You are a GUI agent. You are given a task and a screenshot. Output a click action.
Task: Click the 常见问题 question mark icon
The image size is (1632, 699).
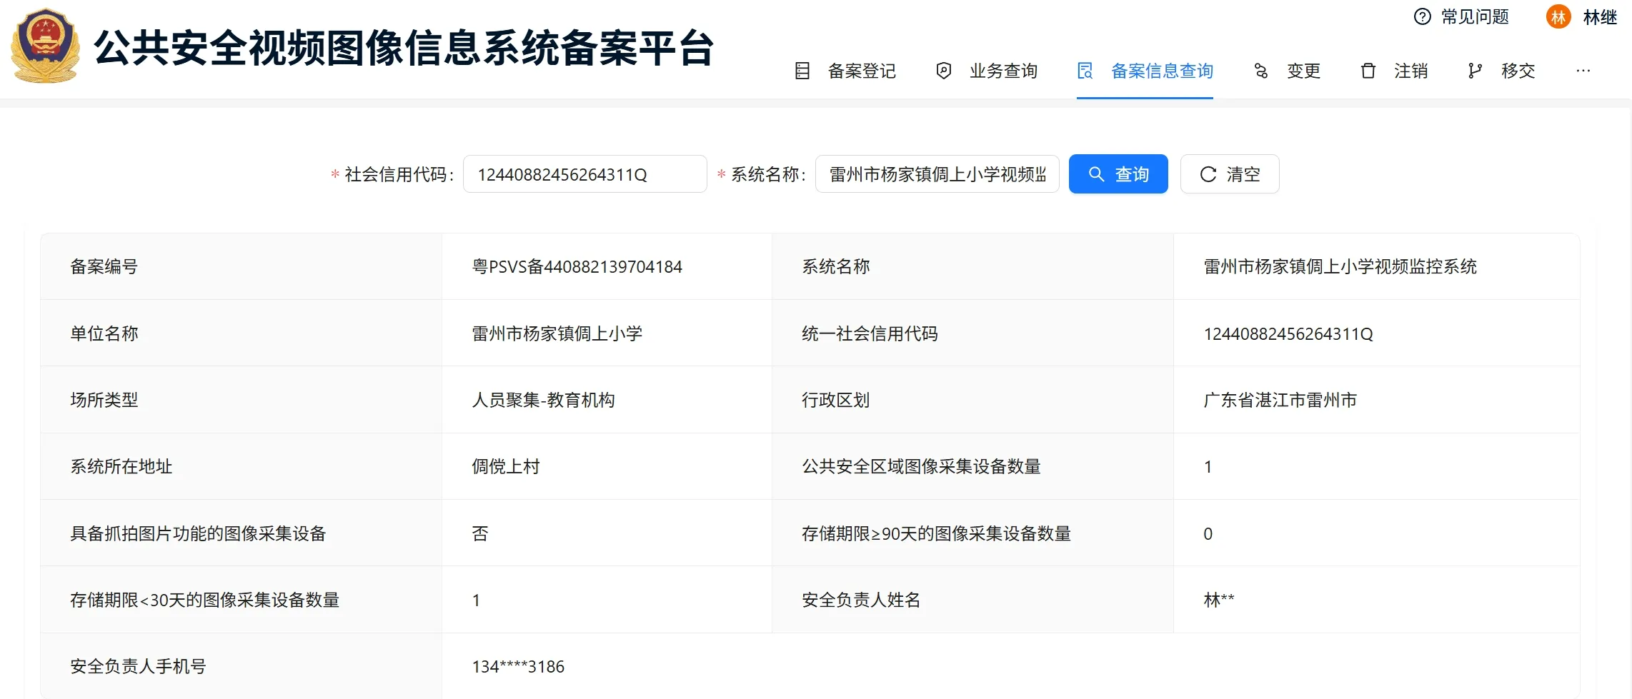pos(1423,16)
